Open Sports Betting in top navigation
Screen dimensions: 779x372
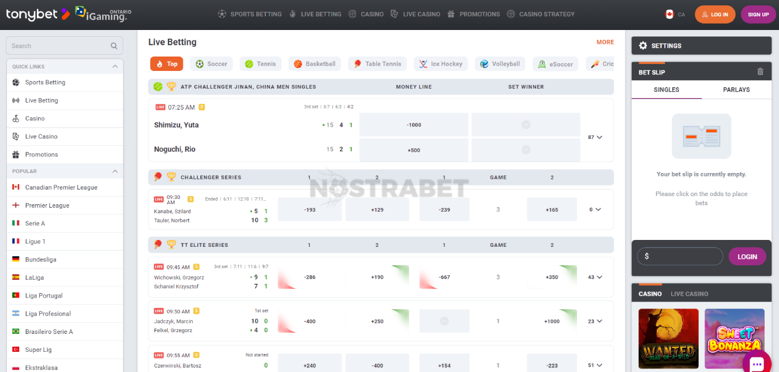pyautogui.click(x=250, y=14)
